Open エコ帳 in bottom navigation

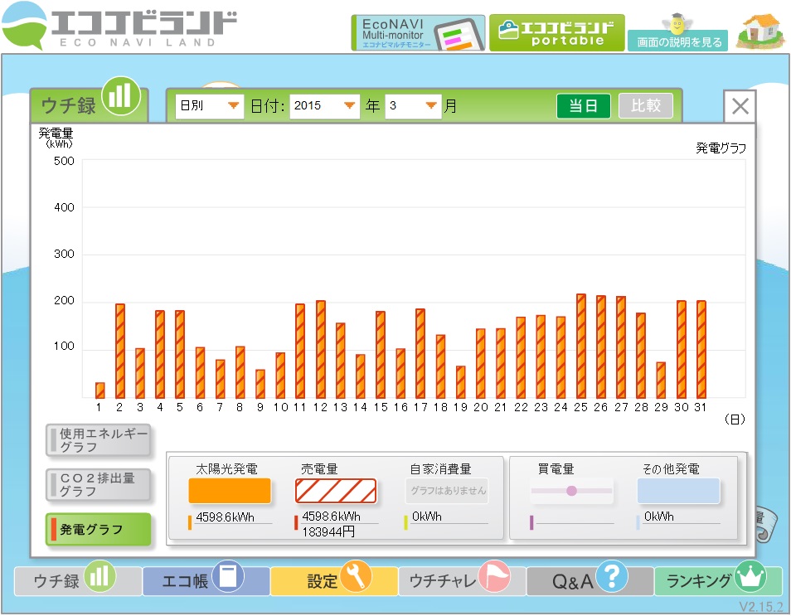coord(206,580)
